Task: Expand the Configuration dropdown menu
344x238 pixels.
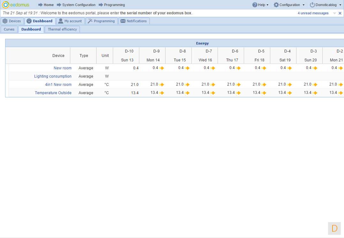Action: pyautogui.click(x=289, y=5)
